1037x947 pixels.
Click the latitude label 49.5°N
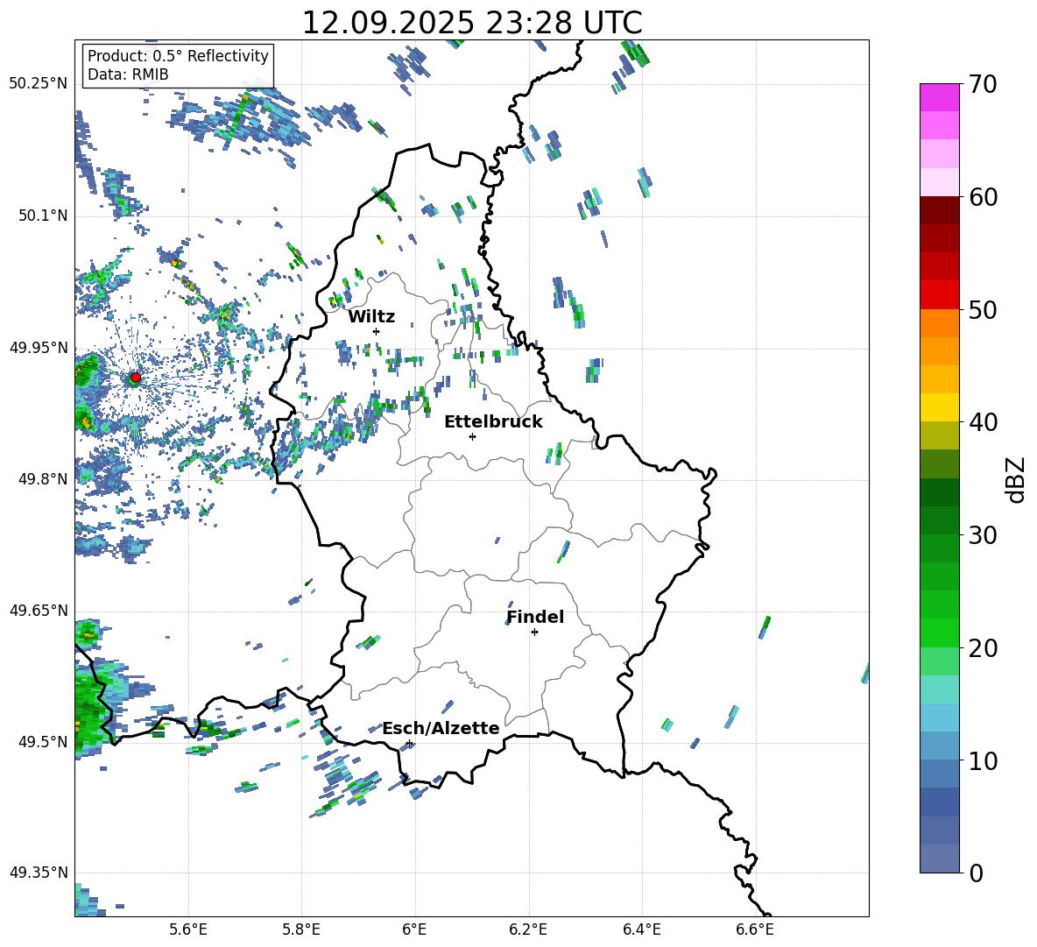(x=43, y=742)
